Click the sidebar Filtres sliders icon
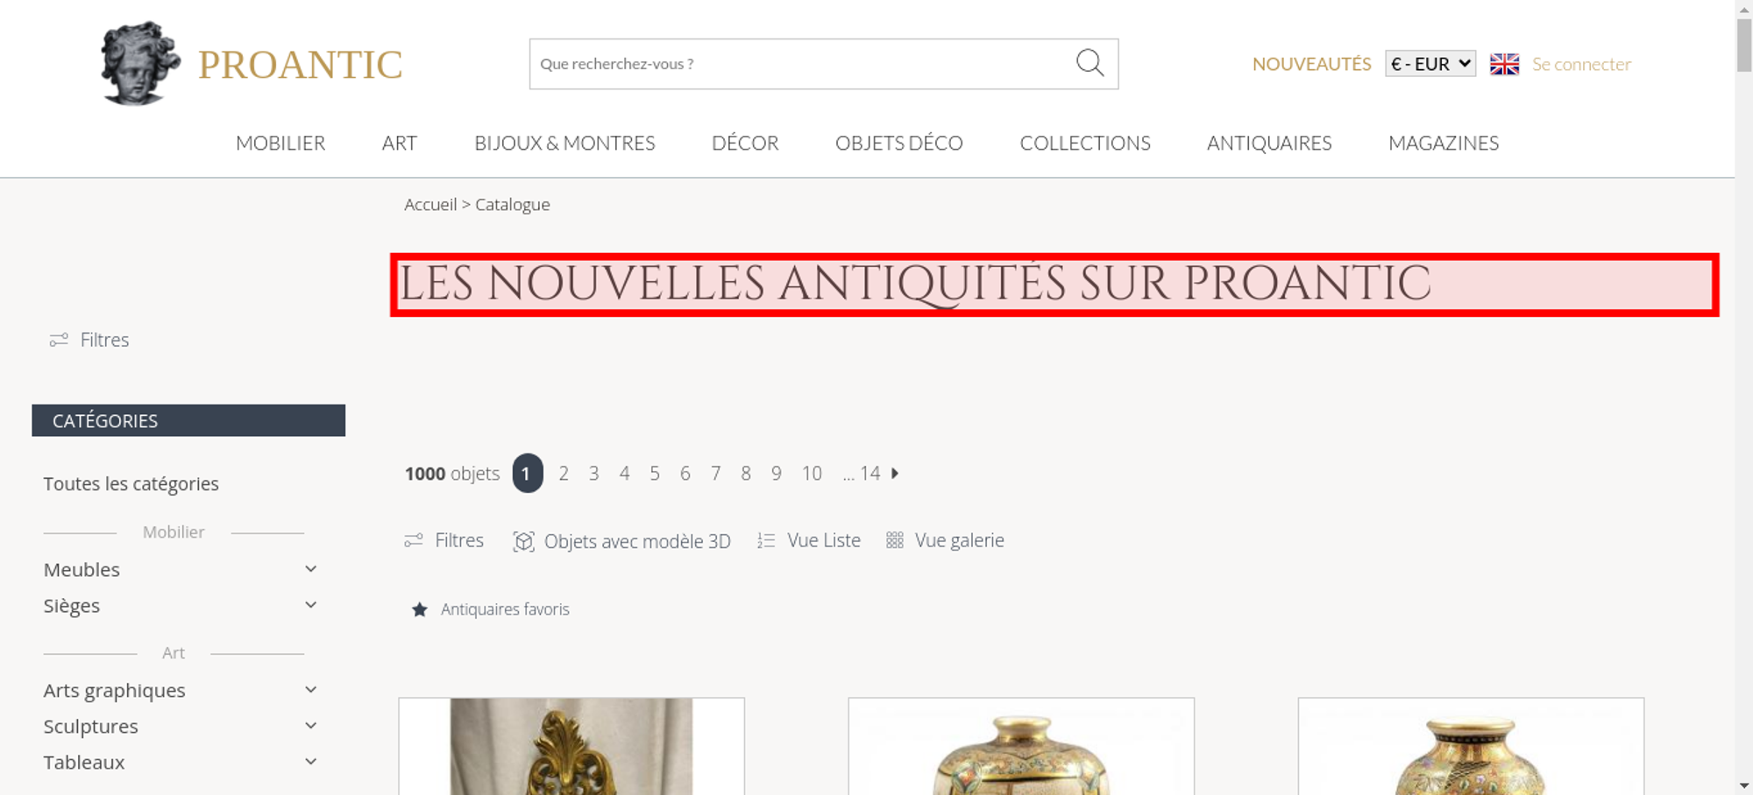1753x795 pixels. 59,340
